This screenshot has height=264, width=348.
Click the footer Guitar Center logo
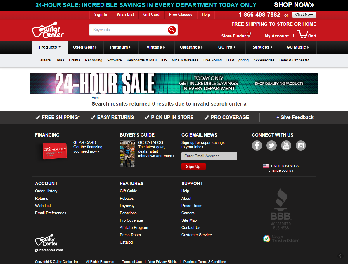46,240
